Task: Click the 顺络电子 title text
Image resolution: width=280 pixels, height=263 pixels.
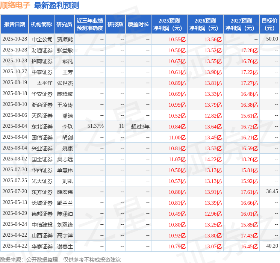Action: 15,5
